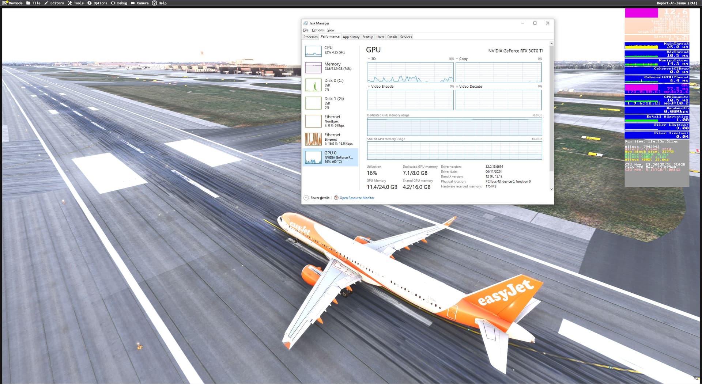Click Report-An-Issue (RAI) button
The height and width of the screenshot is (384, 702).
coord(676,3)
